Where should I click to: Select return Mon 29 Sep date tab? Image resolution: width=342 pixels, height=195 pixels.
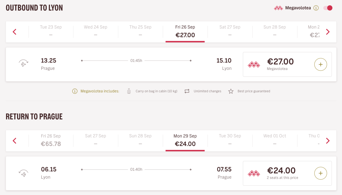pyautogui.click(x=185, y=140)
